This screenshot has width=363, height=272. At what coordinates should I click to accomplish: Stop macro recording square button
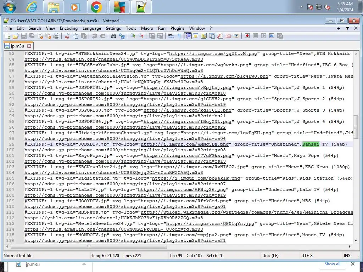[255, 36]
